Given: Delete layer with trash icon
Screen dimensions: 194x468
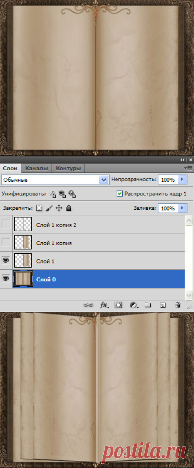Looking at the screenshot, I should [x=178, y=305].
